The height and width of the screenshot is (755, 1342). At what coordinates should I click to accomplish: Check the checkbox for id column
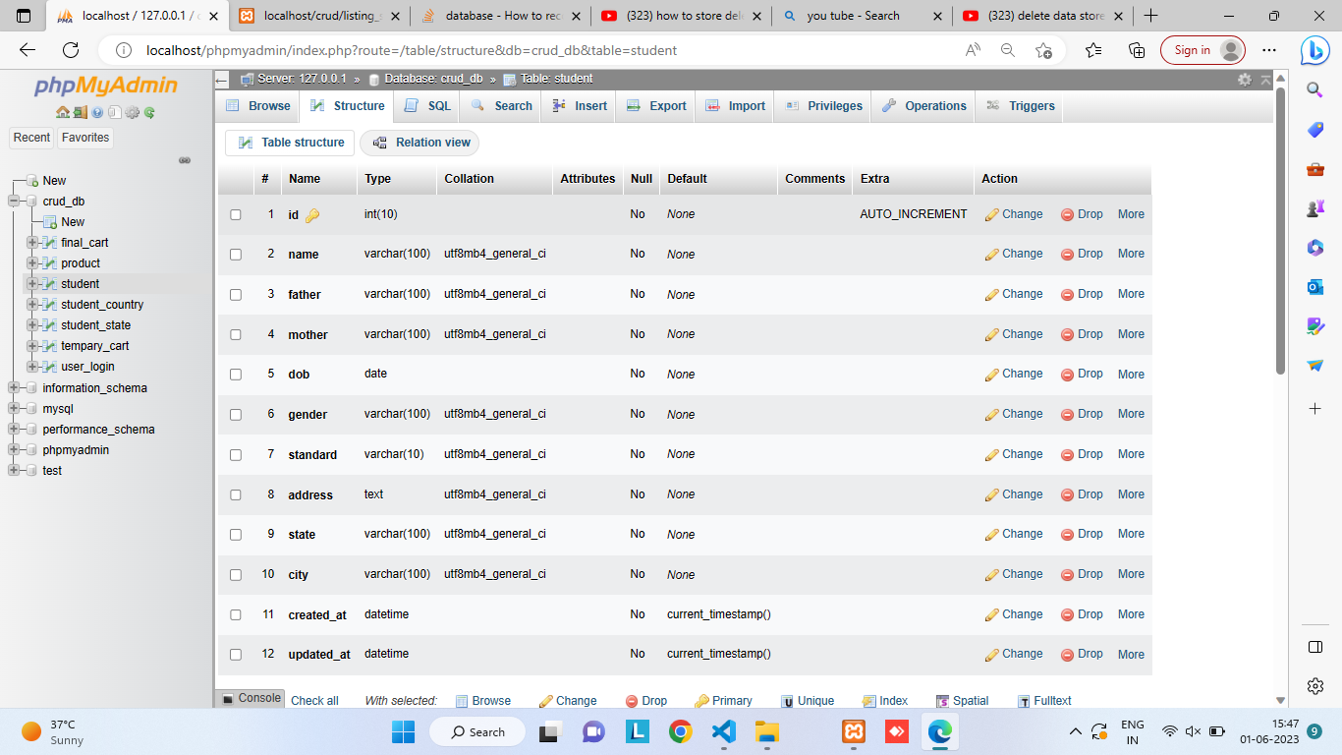pos(236,214)
